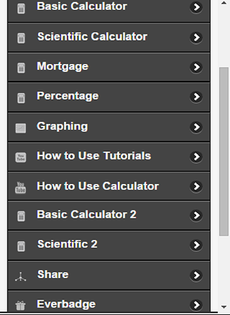The image size is (230, 315).
Task: Click the gift icon beside Everbadge
Action: (x=20, y=305)
